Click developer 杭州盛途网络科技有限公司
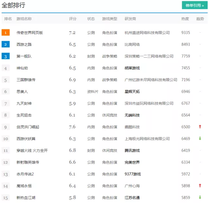The image size is (209, 203). (x=147, y=33)
